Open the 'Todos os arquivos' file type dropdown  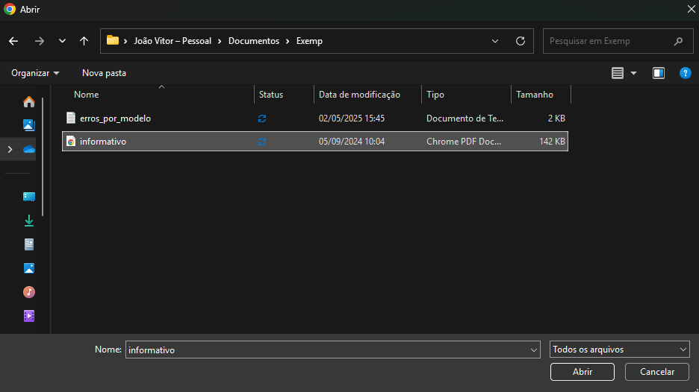point(619,350)
